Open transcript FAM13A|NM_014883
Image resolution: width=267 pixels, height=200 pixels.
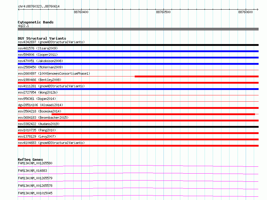(32, 171)
